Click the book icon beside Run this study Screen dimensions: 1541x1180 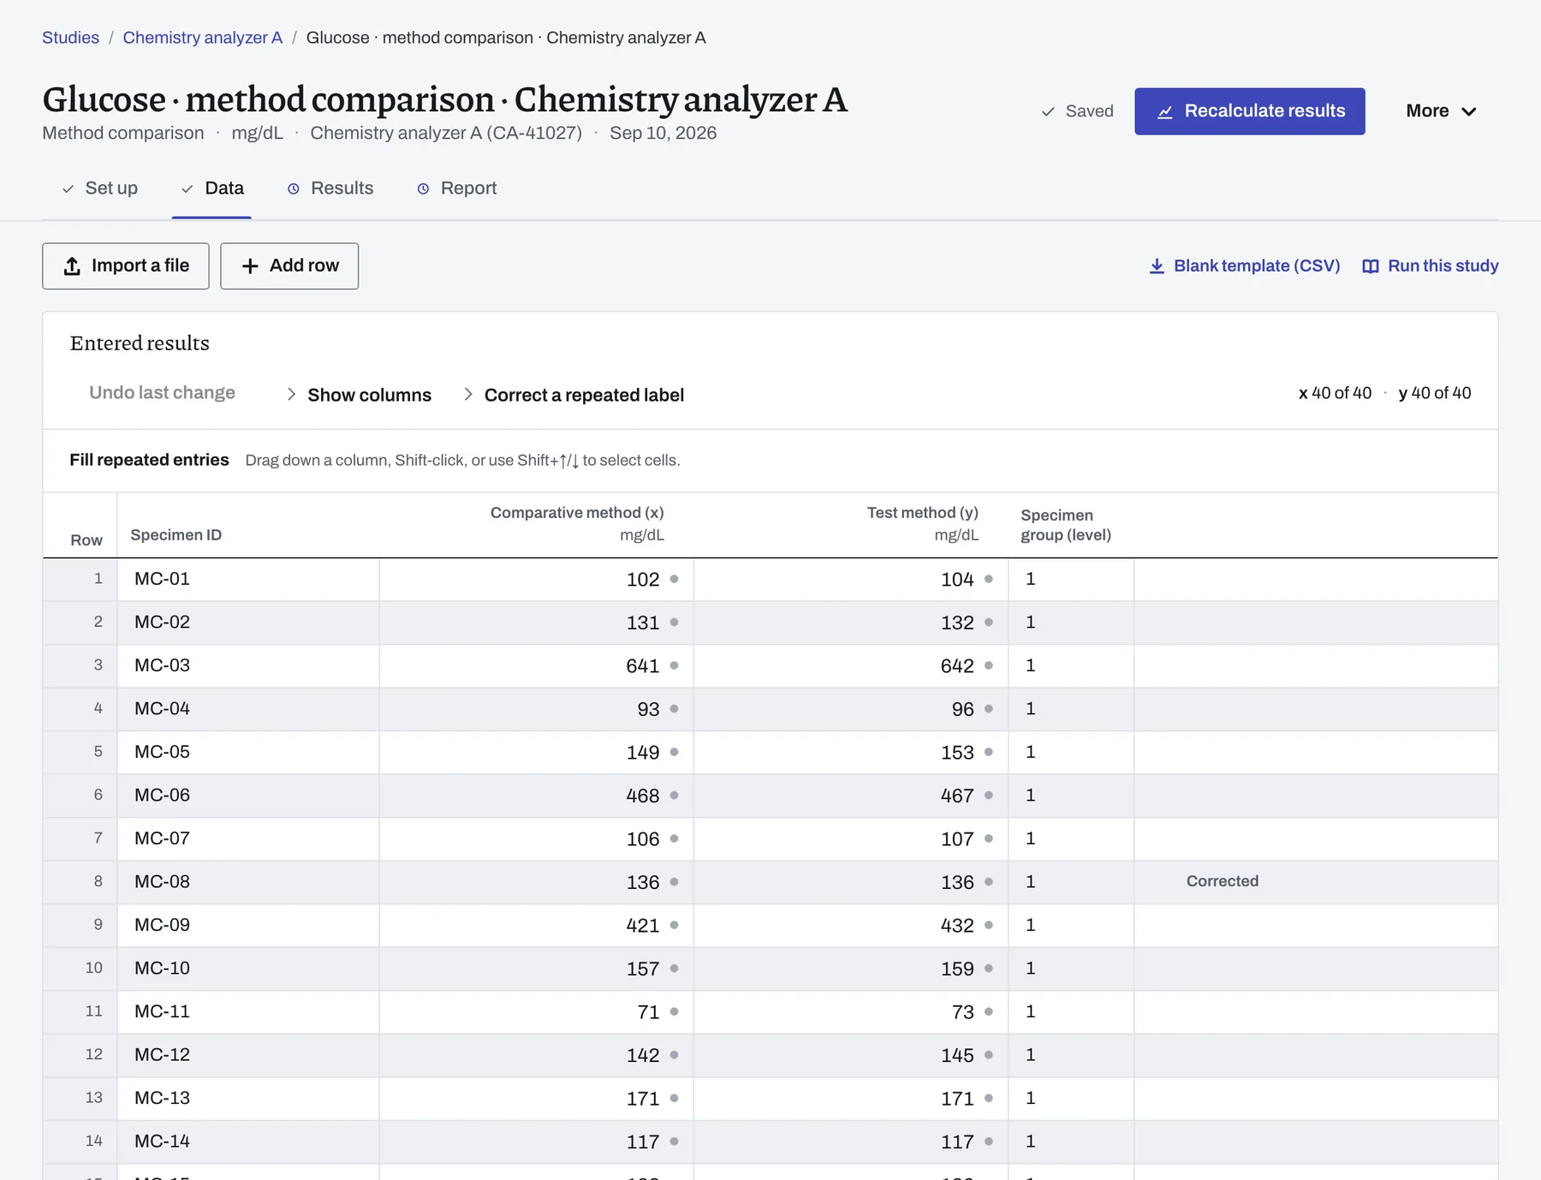coord(1371,266)
